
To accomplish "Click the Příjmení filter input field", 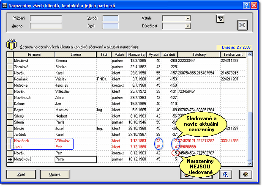I will [46, 19].
